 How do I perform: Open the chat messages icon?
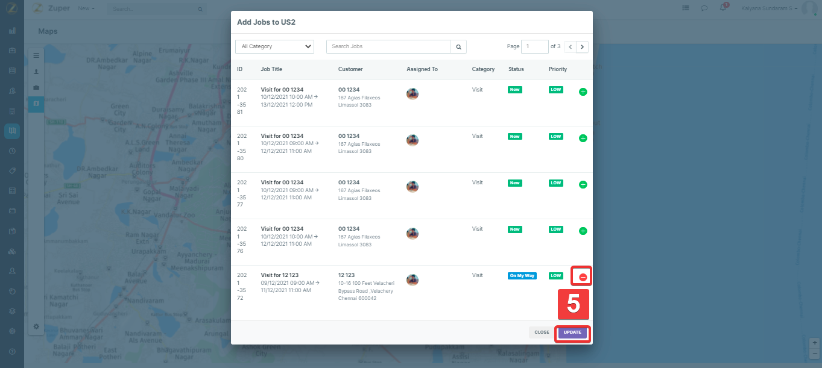pyautogui.click(x=704, y=8)
